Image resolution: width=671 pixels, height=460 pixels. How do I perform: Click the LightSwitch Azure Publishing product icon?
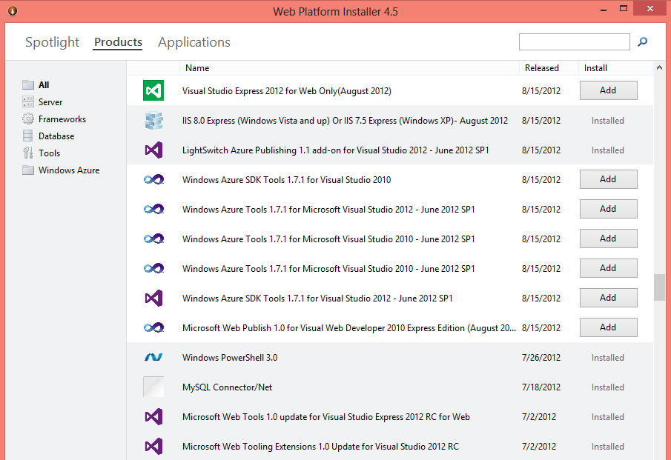(x=153, y=150)
